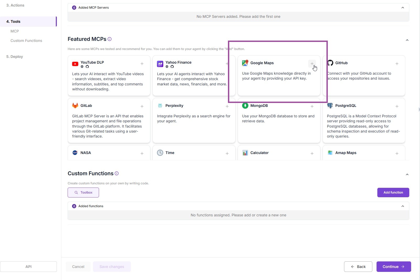
Task: Click the Yahoo Finance logo
Action: 160,64
